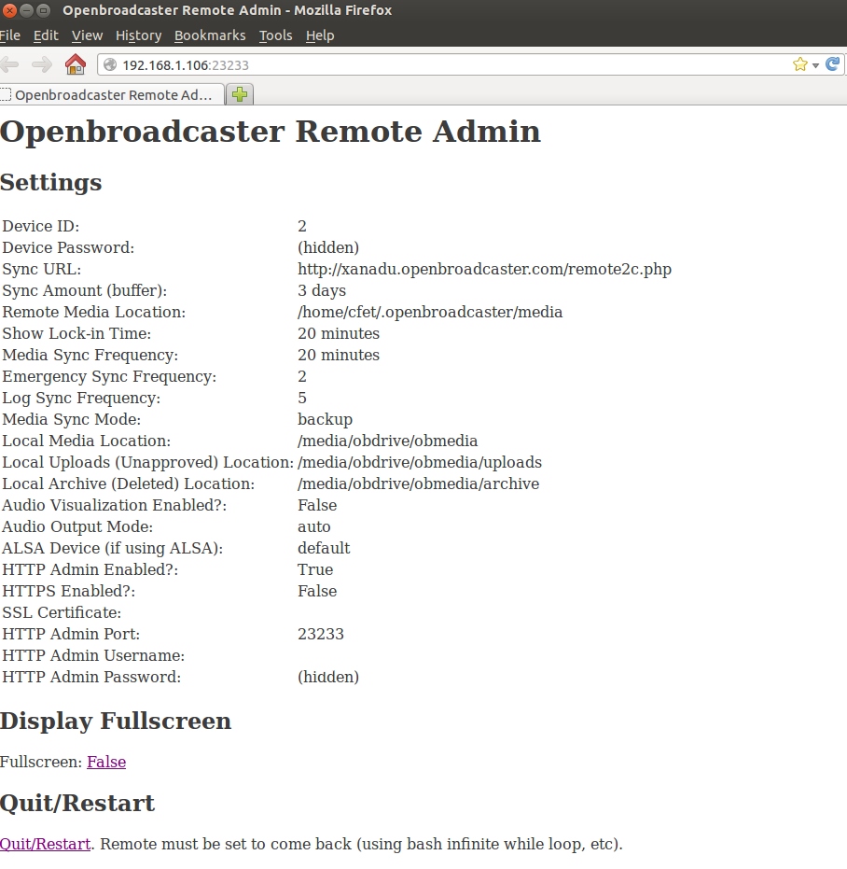The image size is (847, 869).
Task: Click the HTTP Admin Password '(hidden)' value
Action: click(328, 678)
